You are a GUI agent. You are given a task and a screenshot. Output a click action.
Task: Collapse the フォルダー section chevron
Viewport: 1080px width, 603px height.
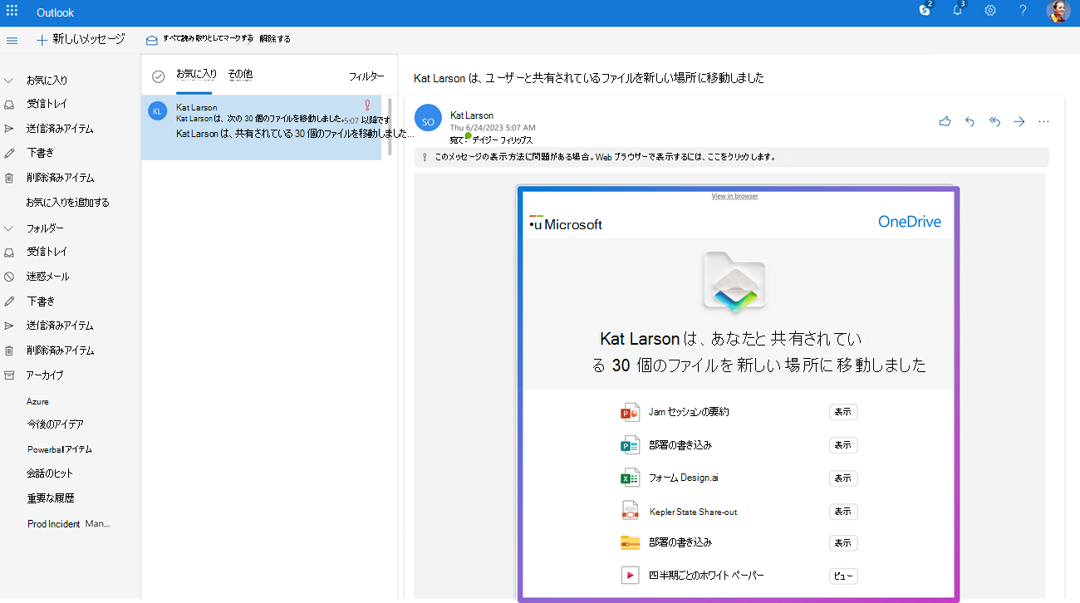coord(9,228)
